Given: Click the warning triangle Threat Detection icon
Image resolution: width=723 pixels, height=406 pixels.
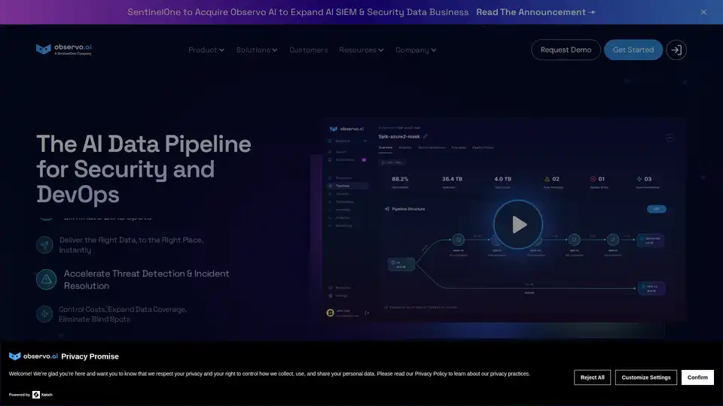Looking at the screenshot, I should [x=46, y=280].
